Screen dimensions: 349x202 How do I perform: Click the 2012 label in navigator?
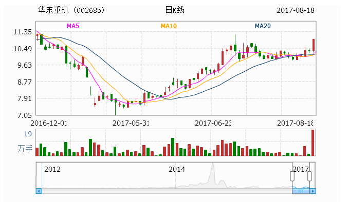(x=52, y=169)
